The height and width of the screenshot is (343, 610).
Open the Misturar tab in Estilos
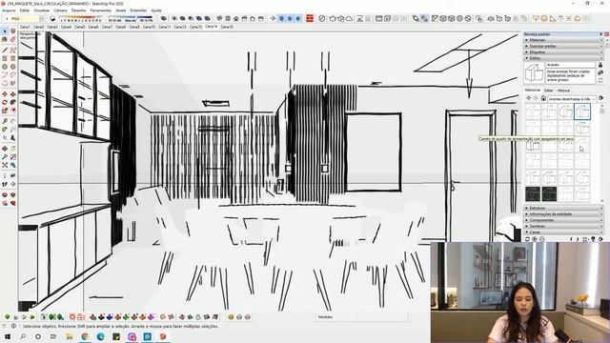(x=563, y=91)
